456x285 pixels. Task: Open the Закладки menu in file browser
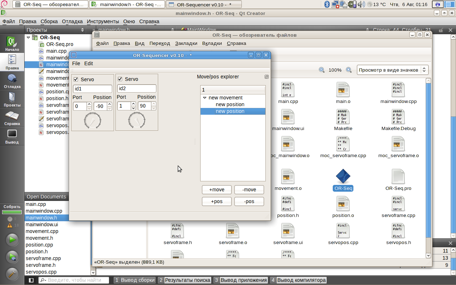click(x=186, y=43)
